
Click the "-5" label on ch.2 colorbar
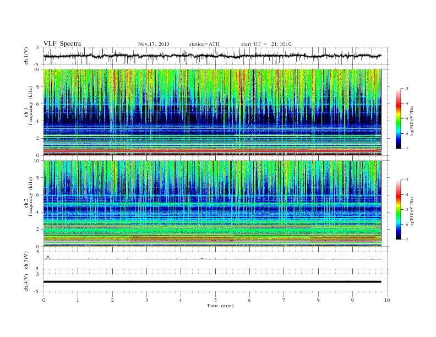pyautogui.click(x=406, y=210)
